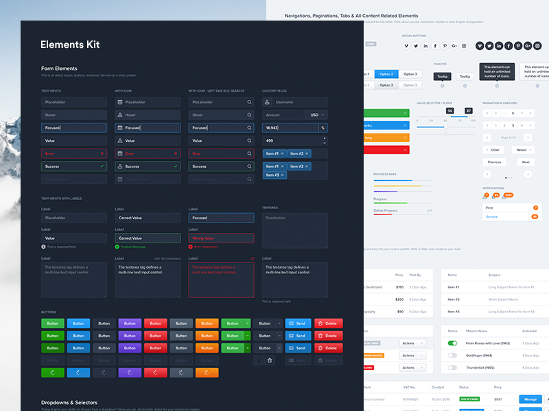The image size is (549, 411).
Task: Enable the Goldfinger (1964) toggle switch
Action: click(x=452, y=356)
